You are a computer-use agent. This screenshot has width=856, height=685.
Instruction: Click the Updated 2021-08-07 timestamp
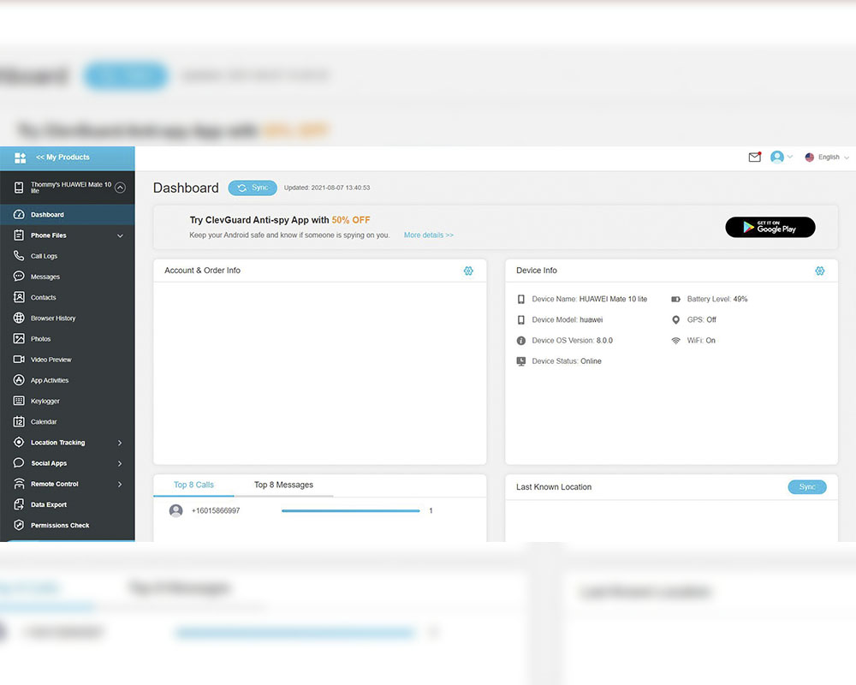[327, 188]
